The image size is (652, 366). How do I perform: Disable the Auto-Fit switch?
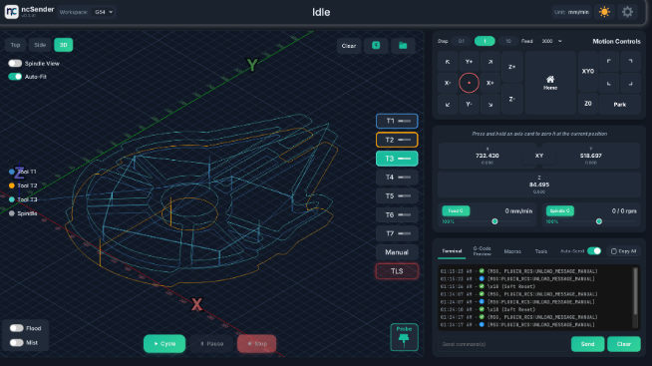15,77
